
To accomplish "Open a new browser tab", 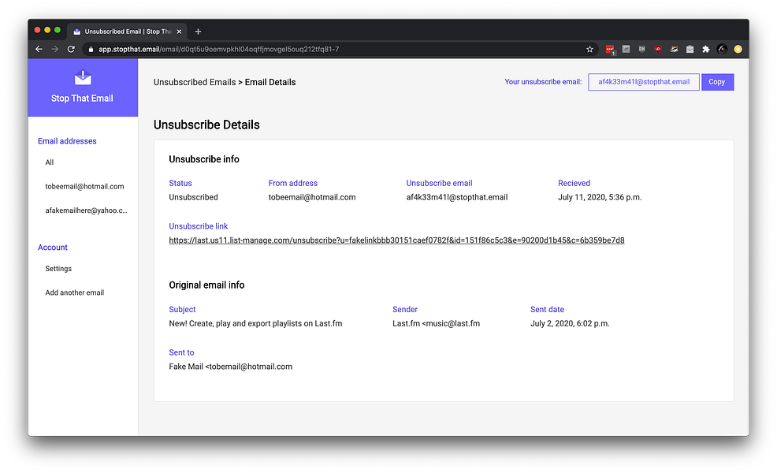I will (x=198, y=32).
